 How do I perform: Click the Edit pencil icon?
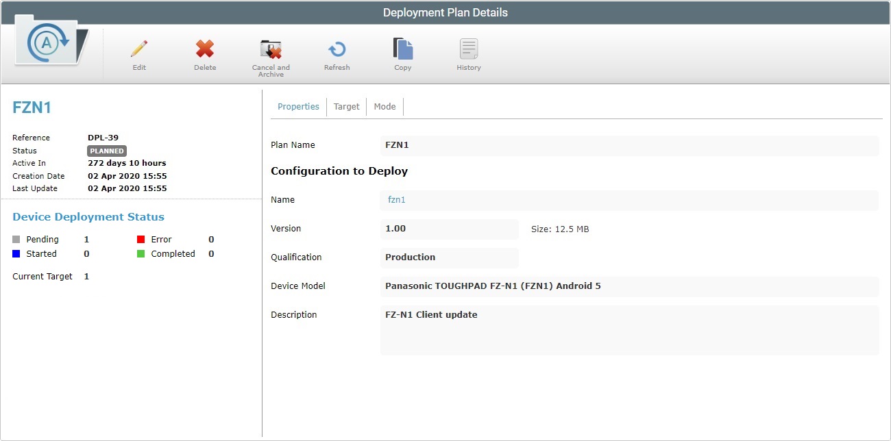point(139,49)
